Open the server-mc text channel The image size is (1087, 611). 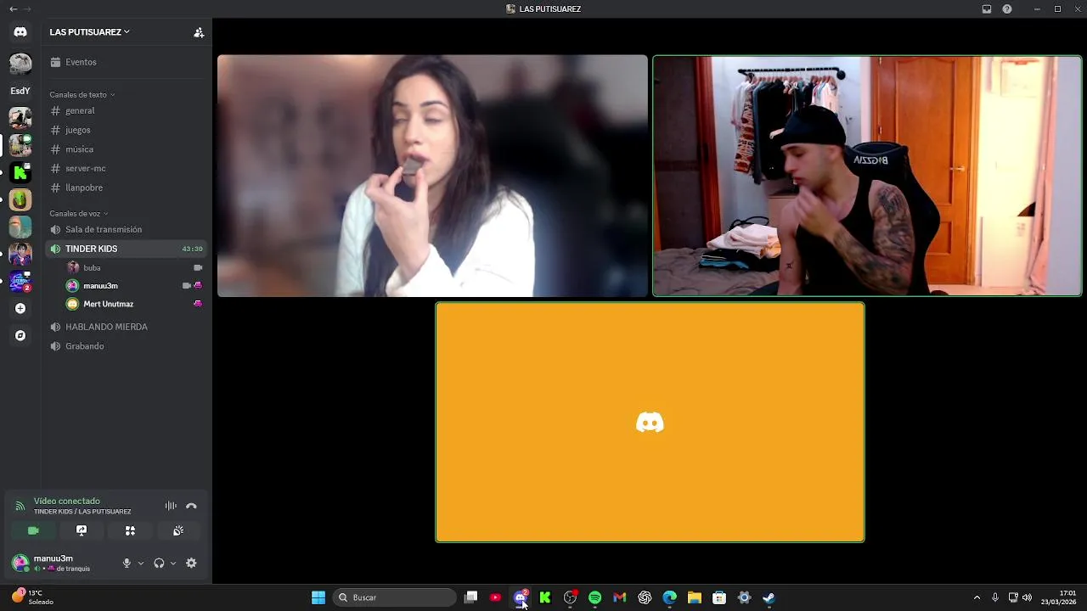pos(127,168)
